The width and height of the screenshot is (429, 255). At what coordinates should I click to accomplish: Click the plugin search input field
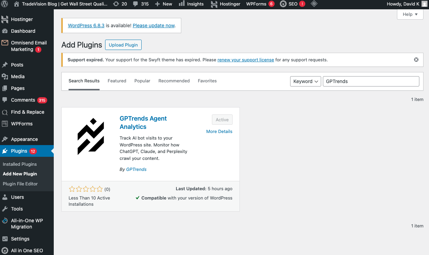pos(371,81)
